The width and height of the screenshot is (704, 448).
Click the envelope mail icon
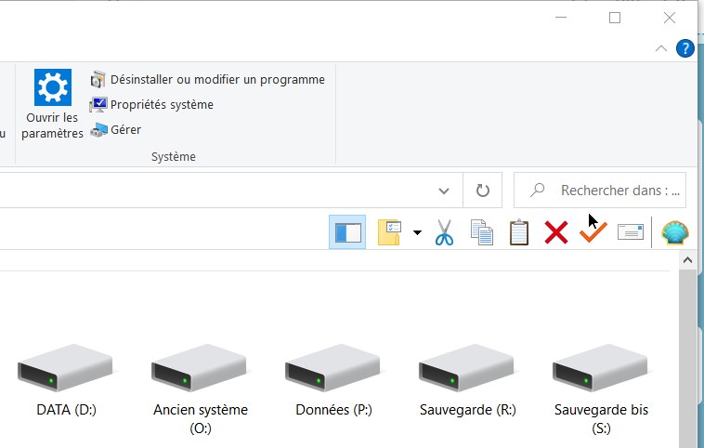pyautogui.click(x=631, y=232)
